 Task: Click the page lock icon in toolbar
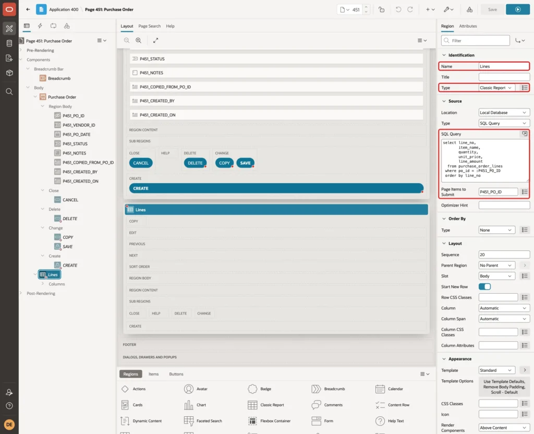pos(381,9)
